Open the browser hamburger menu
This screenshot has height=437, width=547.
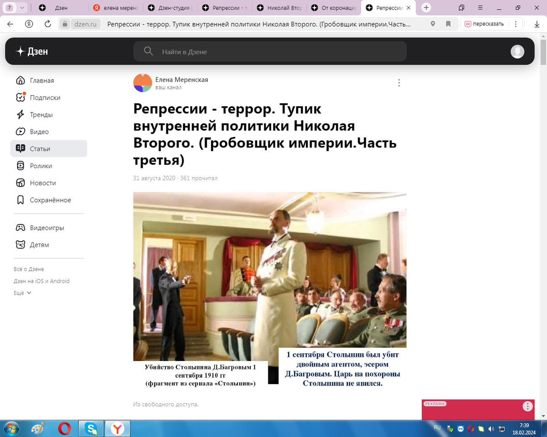(480, 8)
